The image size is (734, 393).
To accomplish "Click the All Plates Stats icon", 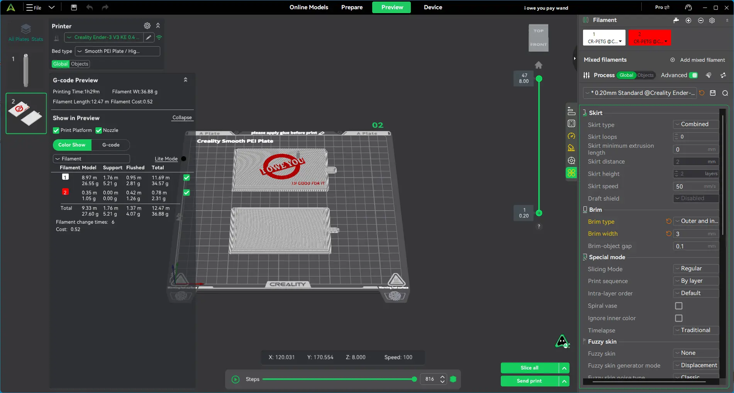I will coord(26,32).
